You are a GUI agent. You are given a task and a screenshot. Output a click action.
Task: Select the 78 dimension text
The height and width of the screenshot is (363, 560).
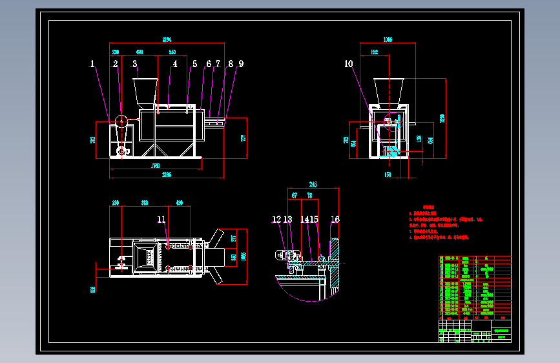click(309, 196)
